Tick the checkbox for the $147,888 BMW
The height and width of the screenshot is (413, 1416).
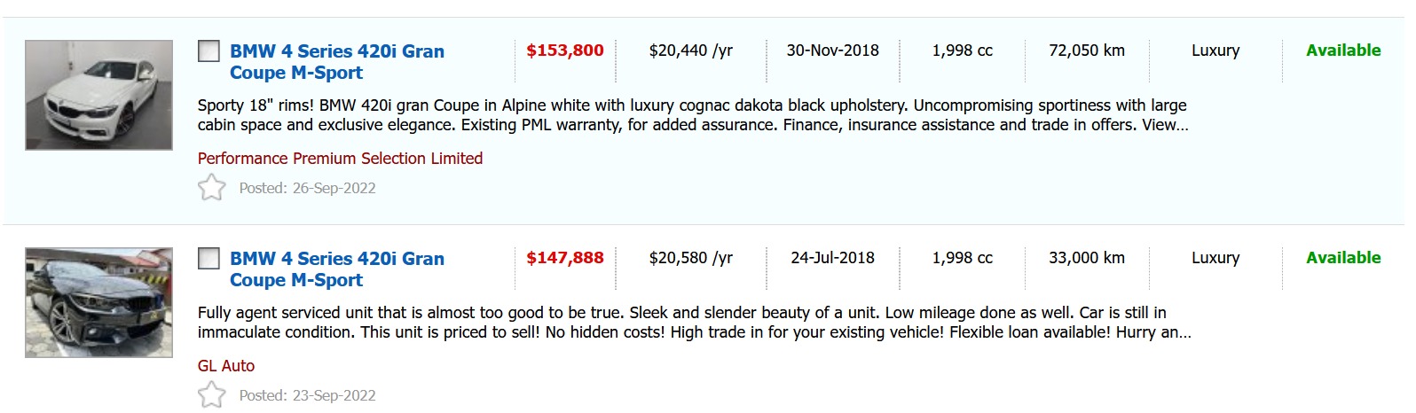208,259
